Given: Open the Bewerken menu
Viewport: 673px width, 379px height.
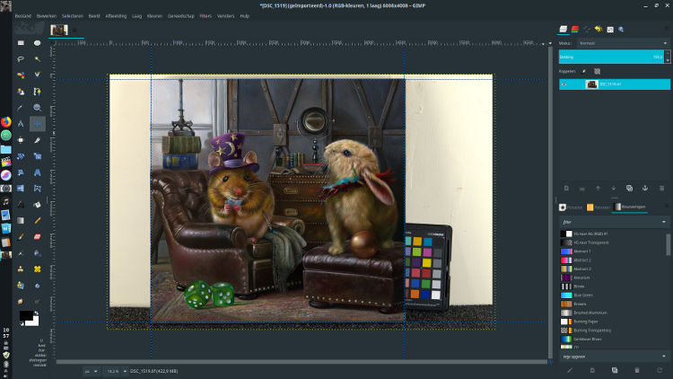Looking at the screenshot, I should click(x=47, y=16).
